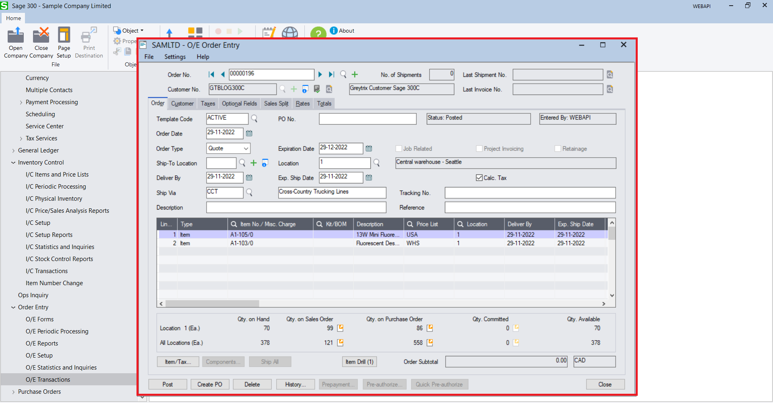Viewport: 773px width, 403px height.
Task: Click down arrow on grid vertical scrollbar
Action: point(612,295)
